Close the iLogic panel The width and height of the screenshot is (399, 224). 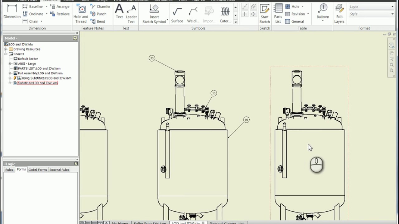(77, 160)
